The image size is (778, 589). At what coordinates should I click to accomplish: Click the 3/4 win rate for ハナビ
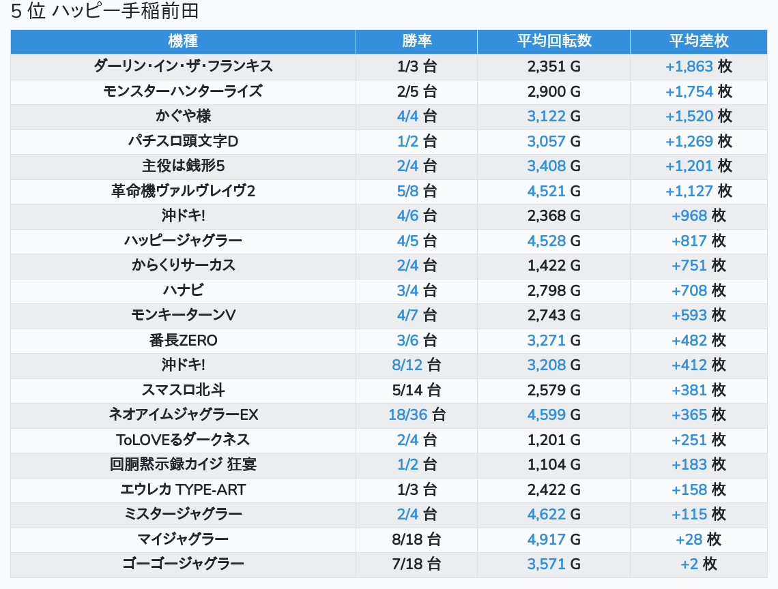[407, 290]
